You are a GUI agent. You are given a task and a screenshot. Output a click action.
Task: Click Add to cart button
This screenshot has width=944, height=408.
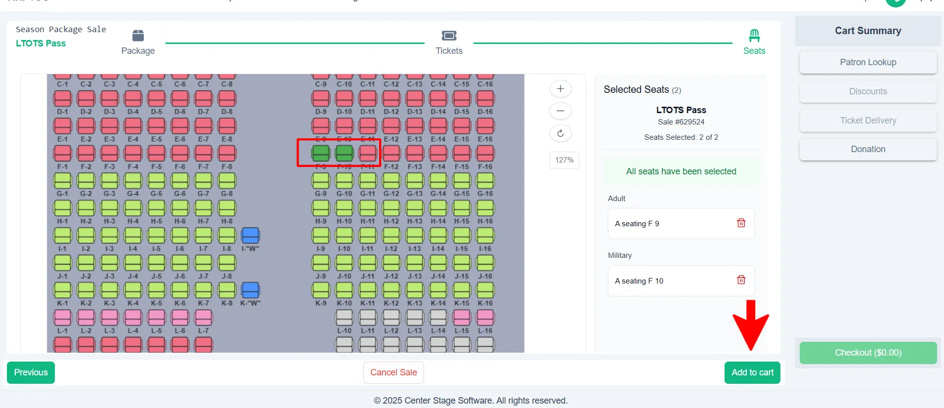click(752, 372)
